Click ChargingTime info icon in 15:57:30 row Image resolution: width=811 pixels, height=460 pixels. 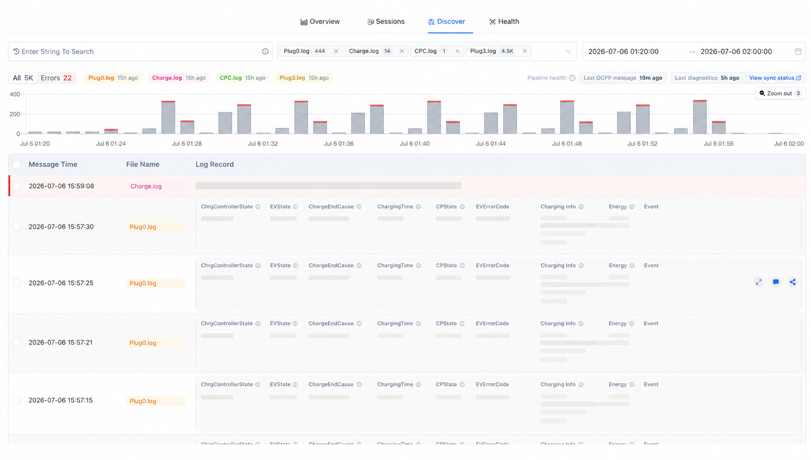[x=418, y=207]
